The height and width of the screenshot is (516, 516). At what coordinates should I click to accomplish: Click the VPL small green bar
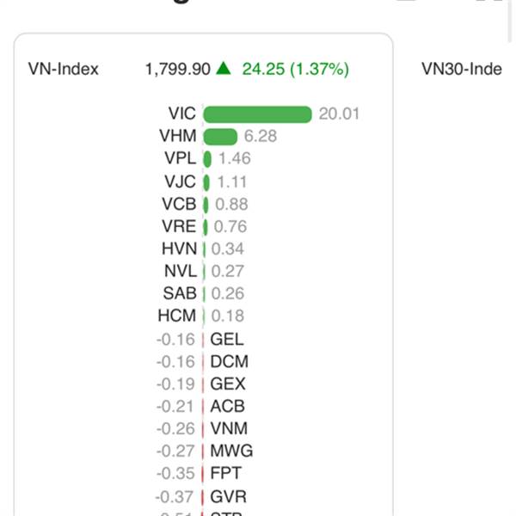[207, 159]
